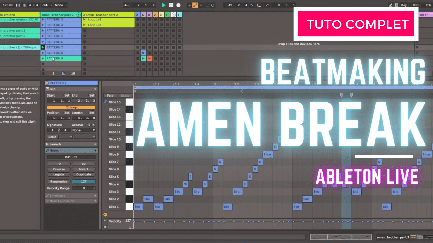This screenshot has width=433, height=243.
Task: Toggle the clip Scale button
Action: [52, 137]
